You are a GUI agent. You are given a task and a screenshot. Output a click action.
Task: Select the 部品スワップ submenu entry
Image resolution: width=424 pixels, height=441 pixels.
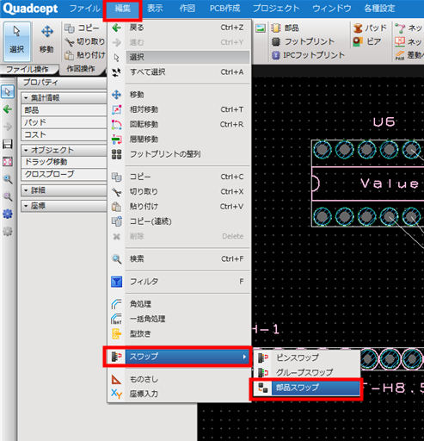(306, 388)
